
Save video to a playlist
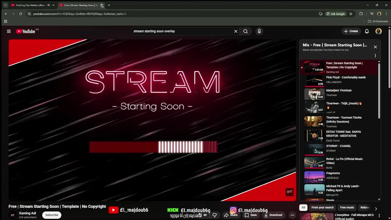pyautogui.click(x=250, y=215)
